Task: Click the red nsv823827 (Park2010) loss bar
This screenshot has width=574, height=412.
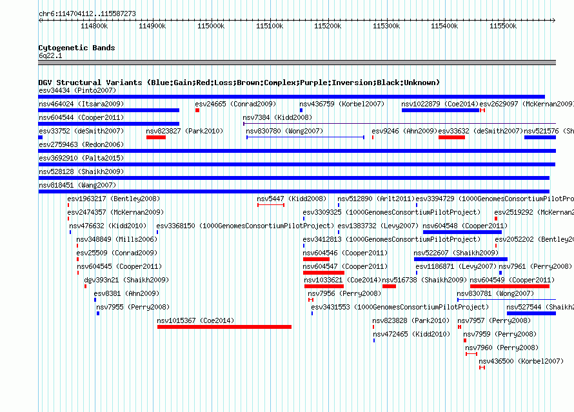Action: click(x=156, y=137)
